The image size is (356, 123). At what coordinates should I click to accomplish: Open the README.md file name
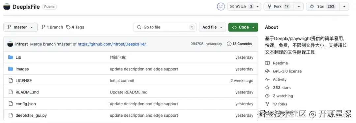27,92
